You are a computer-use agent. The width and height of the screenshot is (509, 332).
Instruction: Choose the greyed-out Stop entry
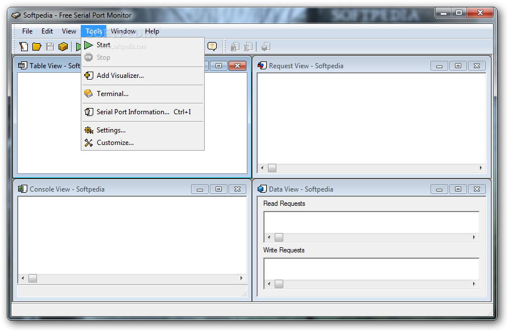[x=143, y=57]
